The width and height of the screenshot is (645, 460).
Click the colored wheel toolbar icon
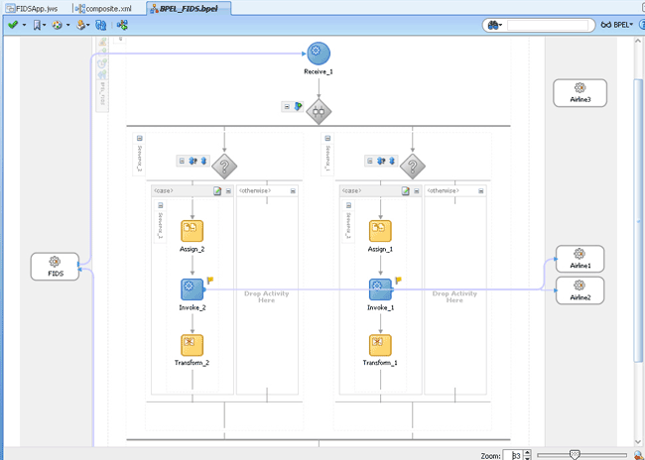click(58, 26)
